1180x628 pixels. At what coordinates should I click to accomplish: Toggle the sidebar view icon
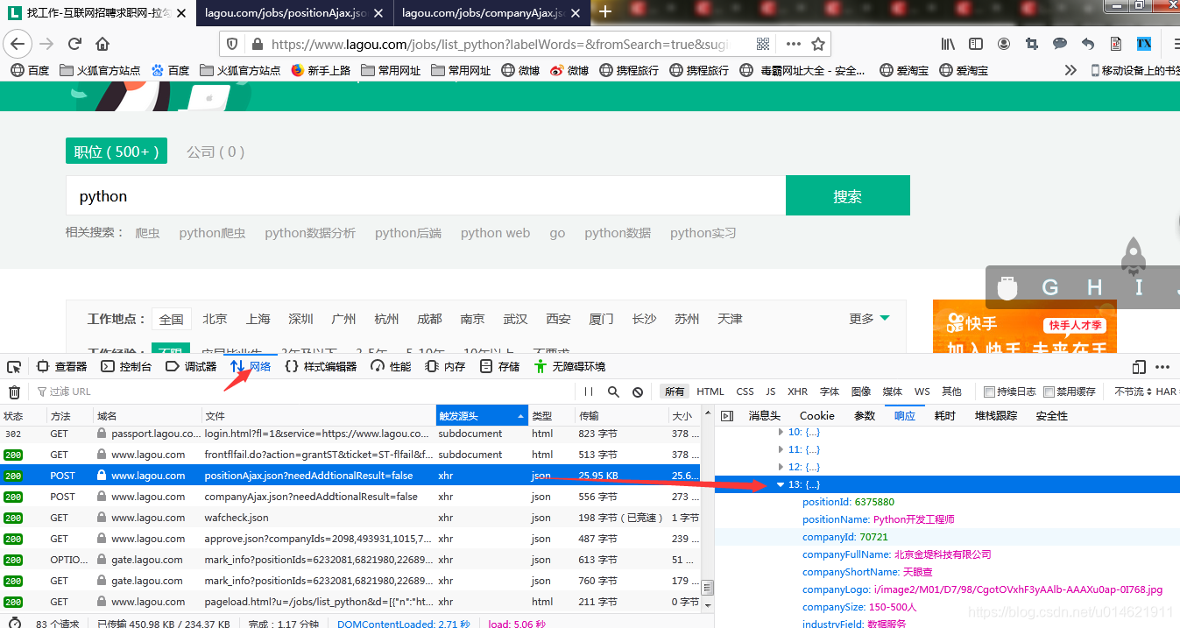tap(976, 44)
